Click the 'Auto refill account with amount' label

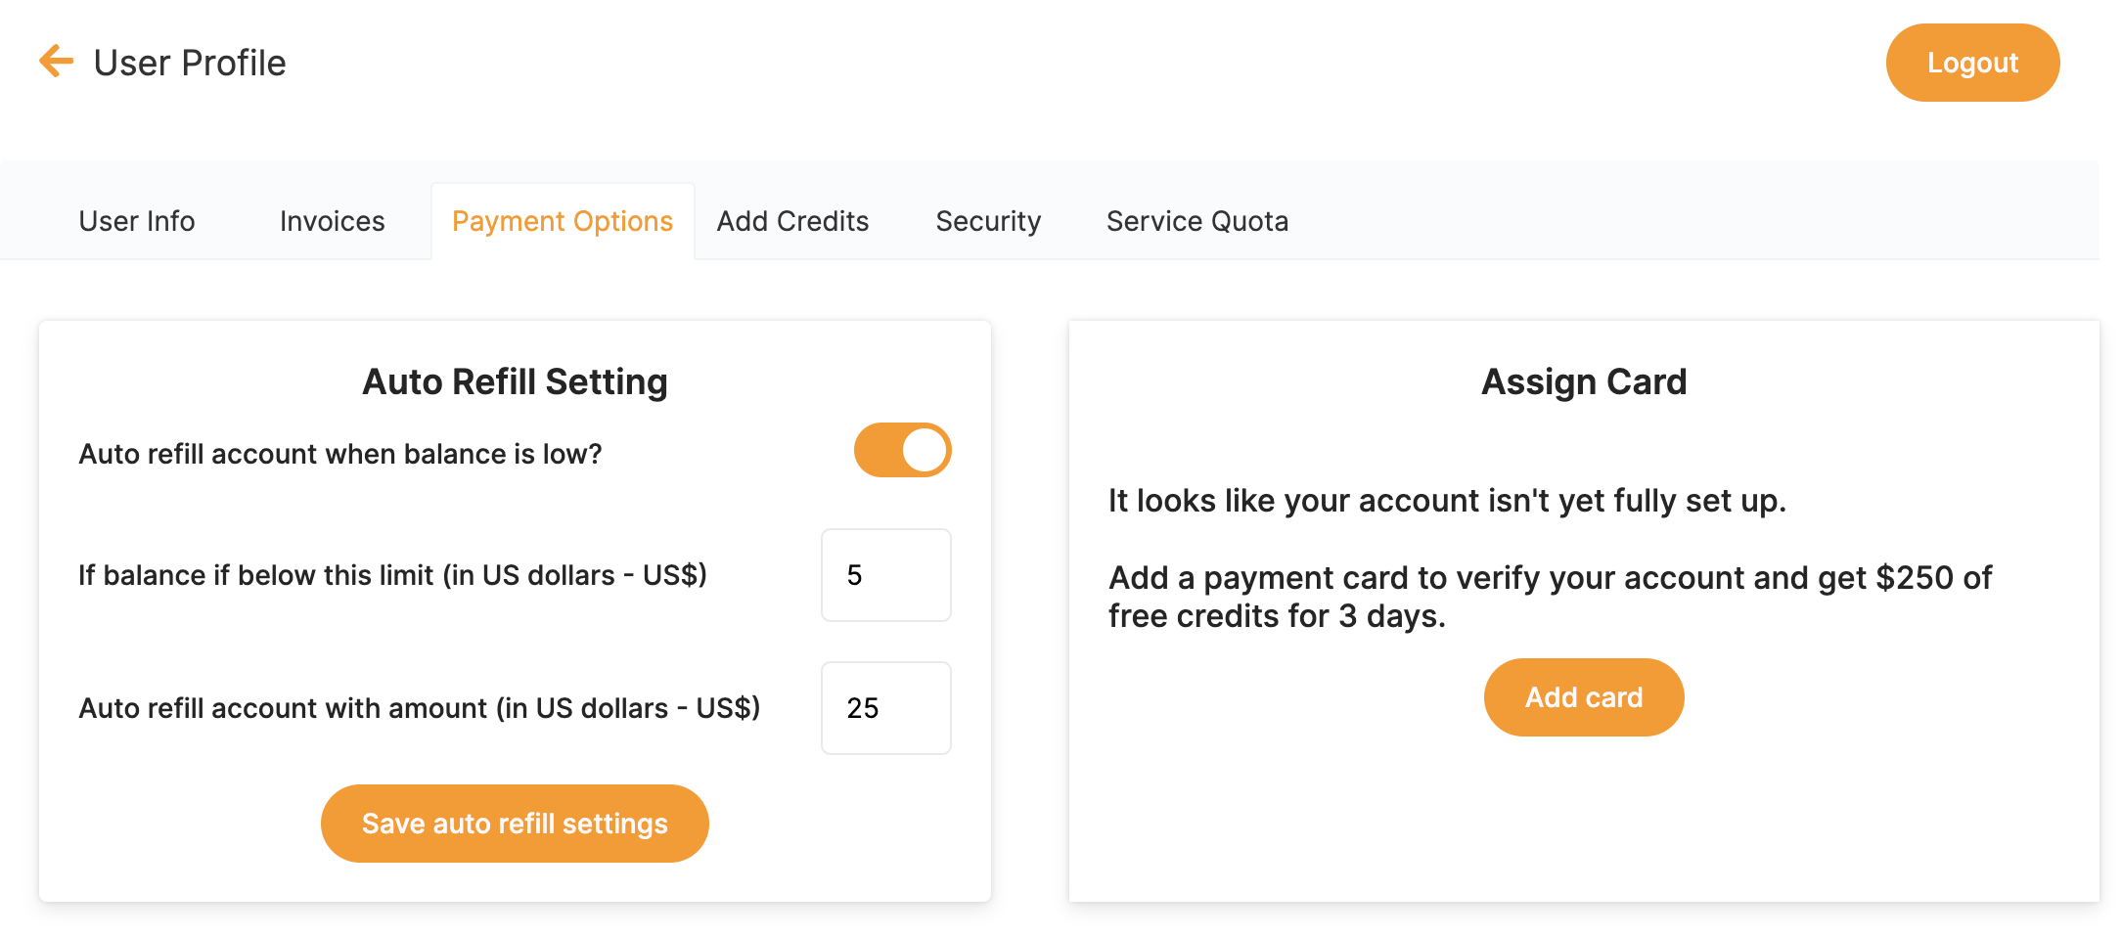[419, 708]
